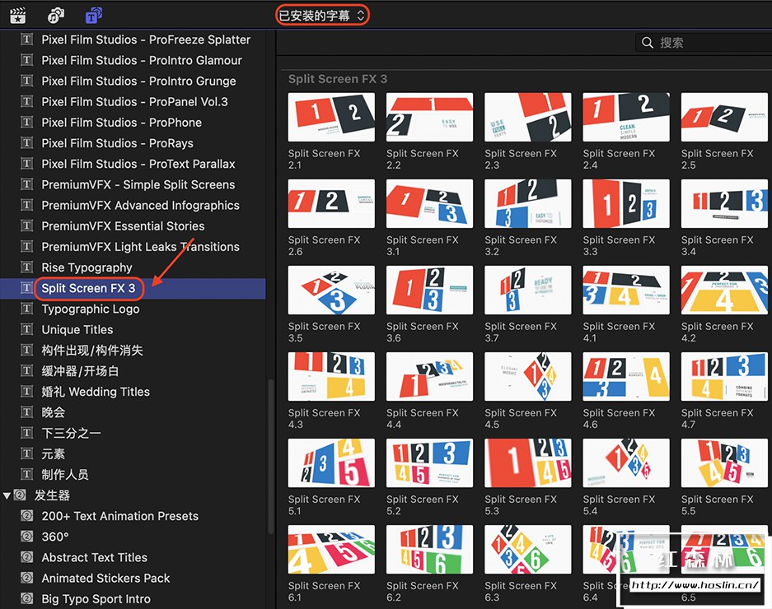Open the Photos and Audio sidebar icon
This screenshot has height=609, width=772.
(x=56, y=16)
